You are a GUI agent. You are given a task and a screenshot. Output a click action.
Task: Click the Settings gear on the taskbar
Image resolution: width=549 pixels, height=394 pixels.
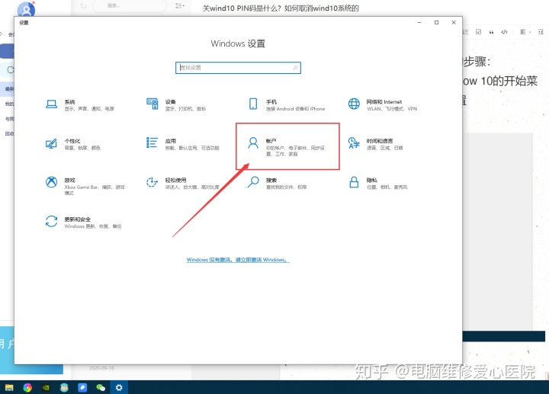119,387
